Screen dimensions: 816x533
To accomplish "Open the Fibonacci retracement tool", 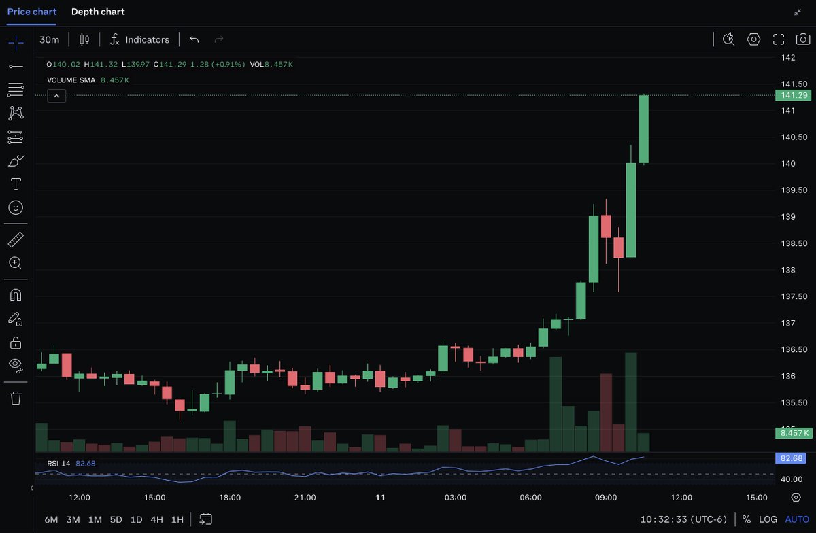I will pos(16,89).
